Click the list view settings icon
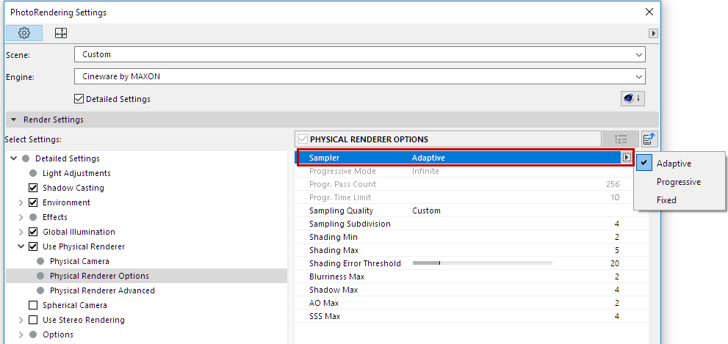The width and height of the screenshot is (728, 344). click(620, 139)
